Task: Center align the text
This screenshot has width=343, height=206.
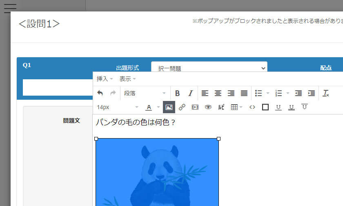Action: pos(218,93)
